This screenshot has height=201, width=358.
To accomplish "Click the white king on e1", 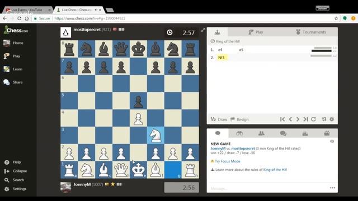I will pos(138,170).
